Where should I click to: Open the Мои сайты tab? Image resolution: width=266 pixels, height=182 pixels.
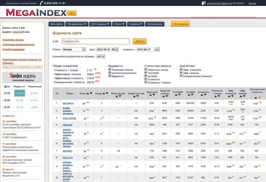click(x=57, y=24)
